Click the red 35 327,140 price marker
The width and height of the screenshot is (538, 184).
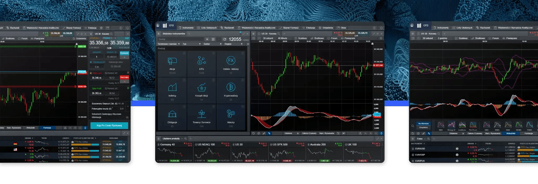[378, 65]
